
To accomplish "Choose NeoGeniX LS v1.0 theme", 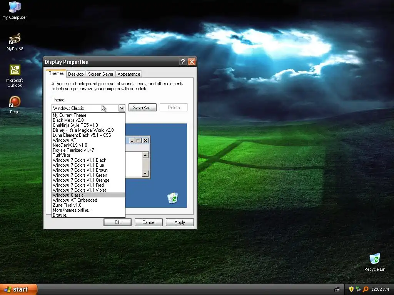I will 88,145.
